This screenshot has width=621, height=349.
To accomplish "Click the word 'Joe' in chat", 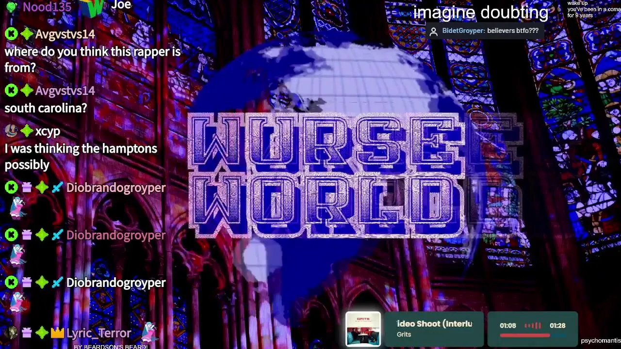I will pos(121,5).
